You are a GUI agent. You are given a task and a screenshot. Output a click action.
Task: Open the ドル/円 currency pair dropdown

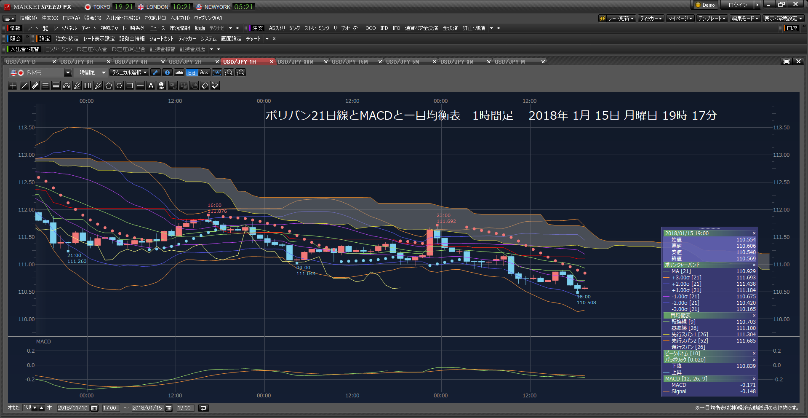(68, 72)
